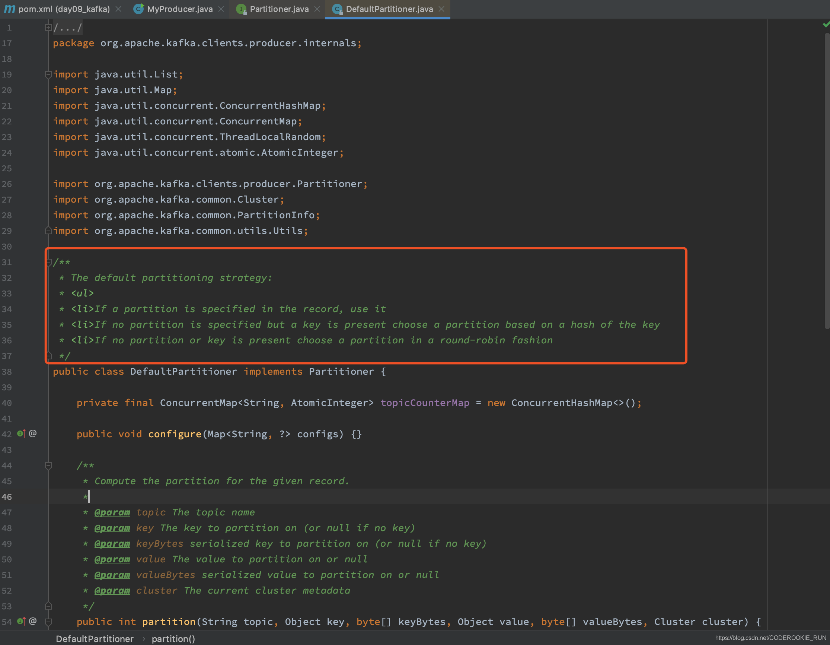Close the pom.xml (day09_kafka) tab
Image resolution: width=830 pixels, height=645 pixels.
pos(119,9)
